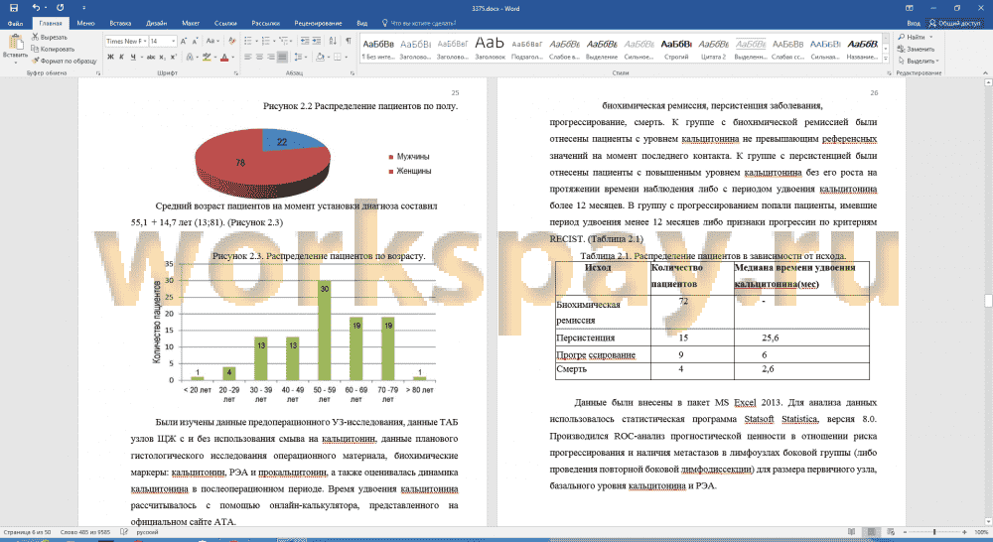Open the Change Case Aa dropdown
This screenshot has height=542, width=993.
click(x=213, y=41)
